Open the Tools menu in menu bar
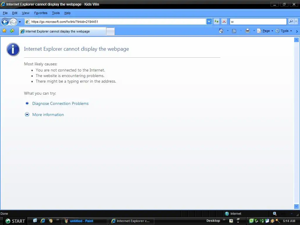The width and height of the screenshot is (300, 225). 56,13
